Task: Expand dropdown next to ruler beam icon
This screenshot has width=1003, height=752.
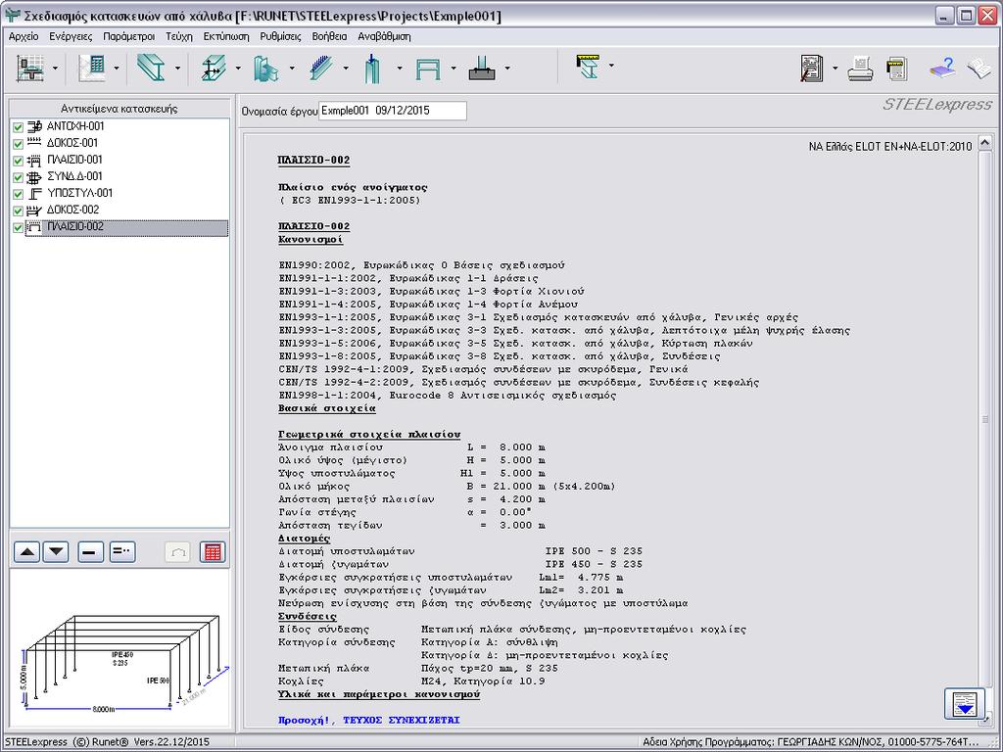Action: pos(611,66)
